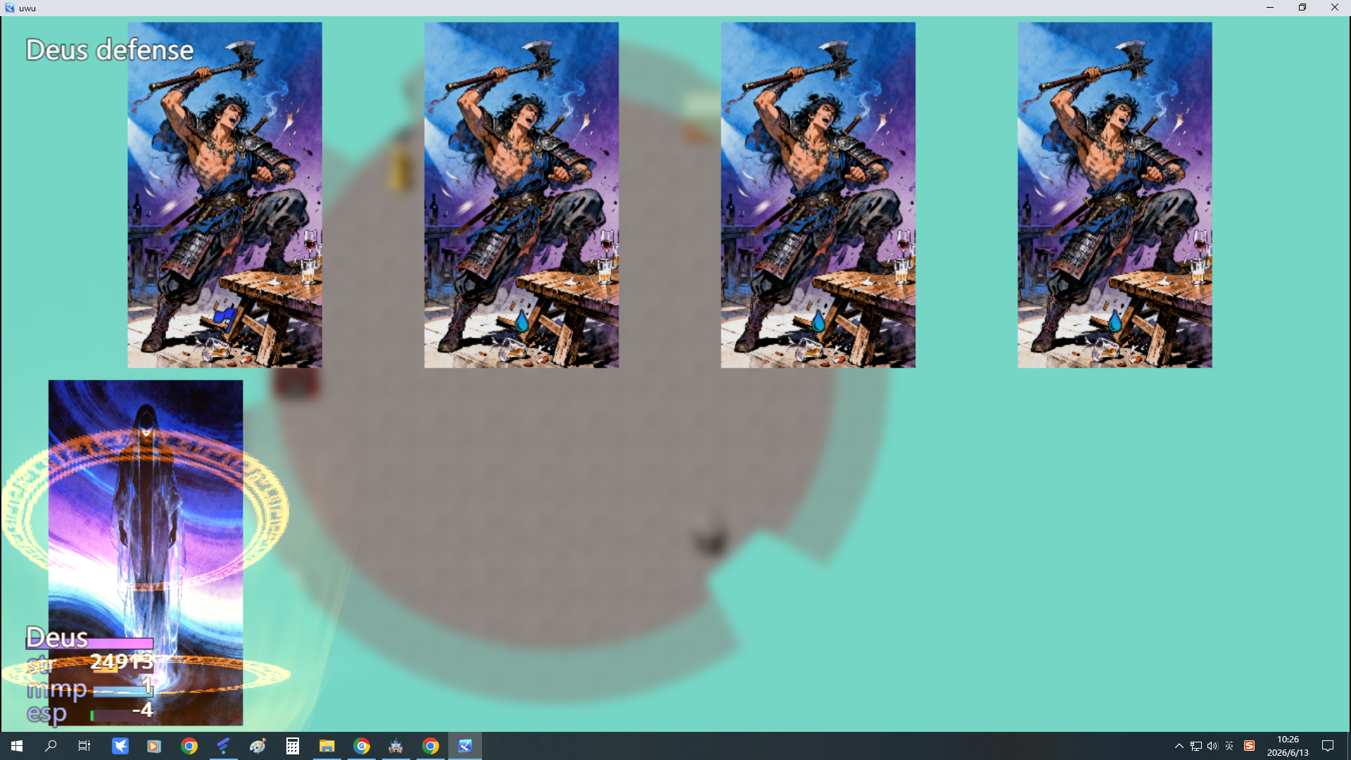
Task: Open Task View from taskbar
Action: pos(84,746)
